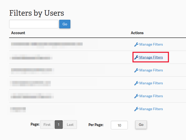Screen dimensions: 186x140
Task: Open Manage Filters text link for first account
Action: click(151, 45)
